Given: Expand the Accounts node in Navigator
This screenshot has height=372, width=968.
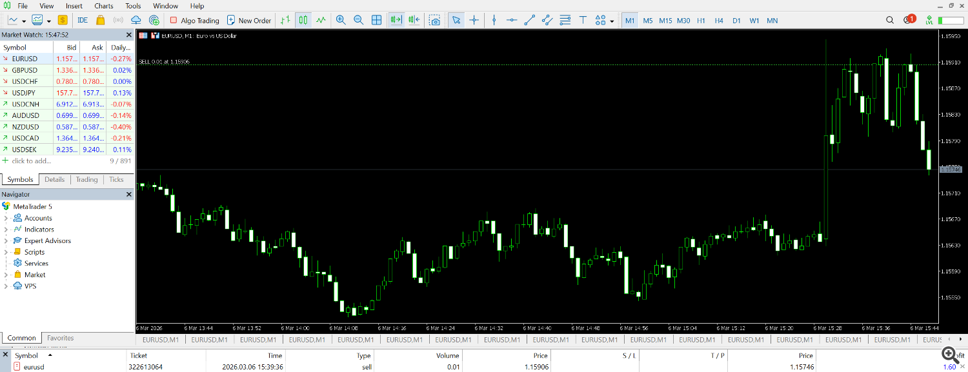Looking at the screenshot, I should click(6, 218).
